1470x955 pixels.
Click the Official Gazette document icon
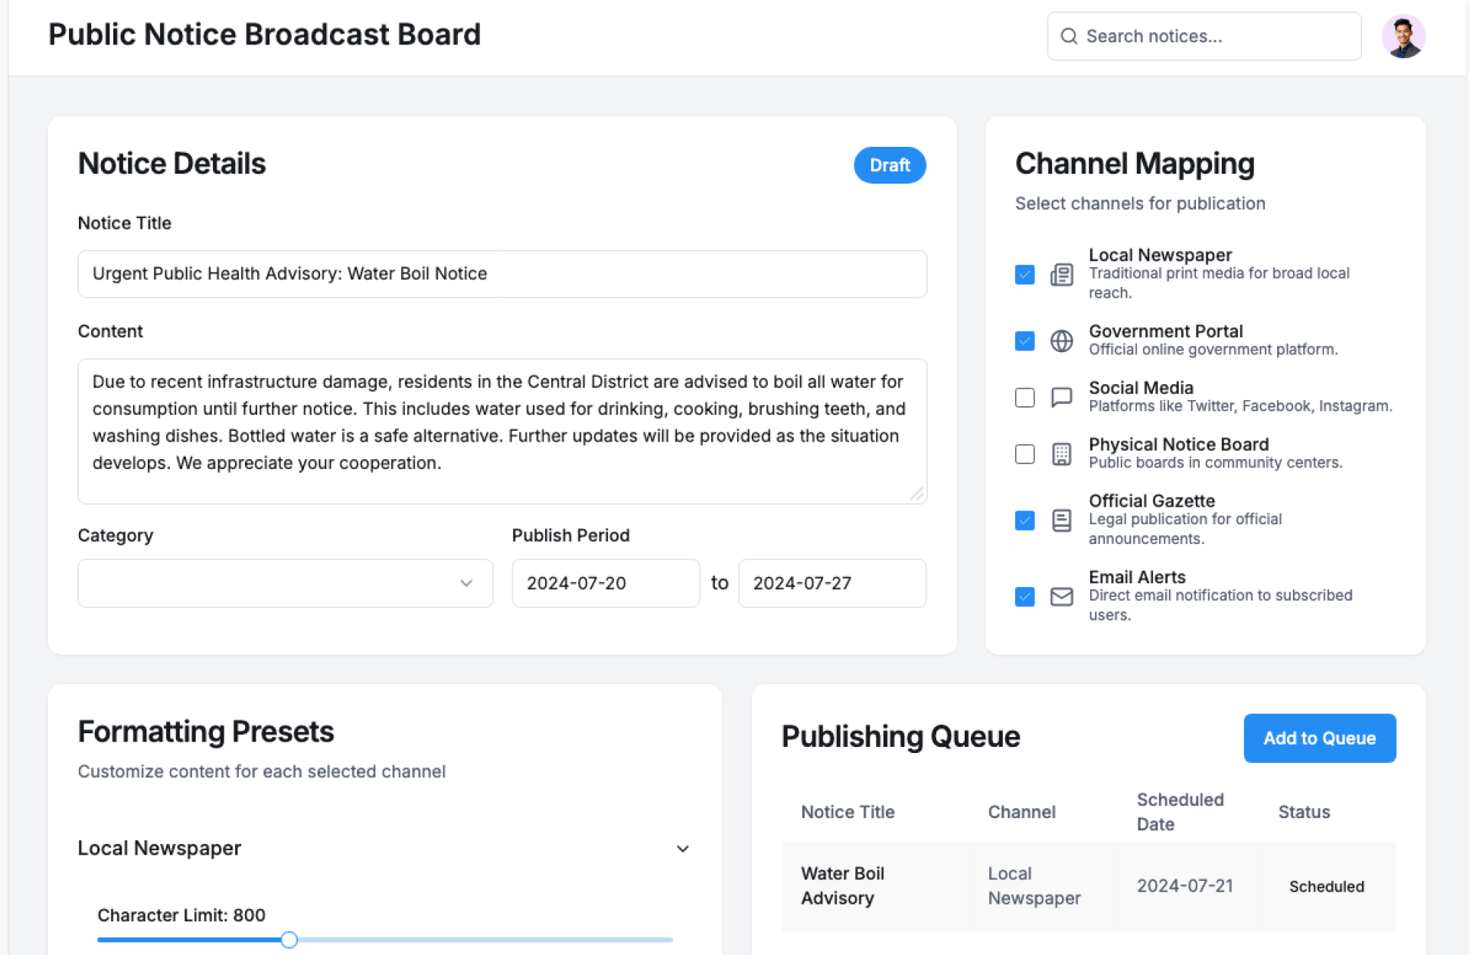1061,520
